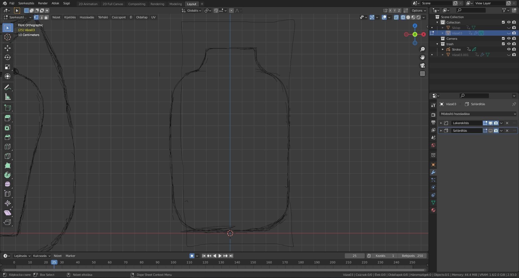
Task: Open Lejátszás playback dropdown
Action: pos(22,256)
